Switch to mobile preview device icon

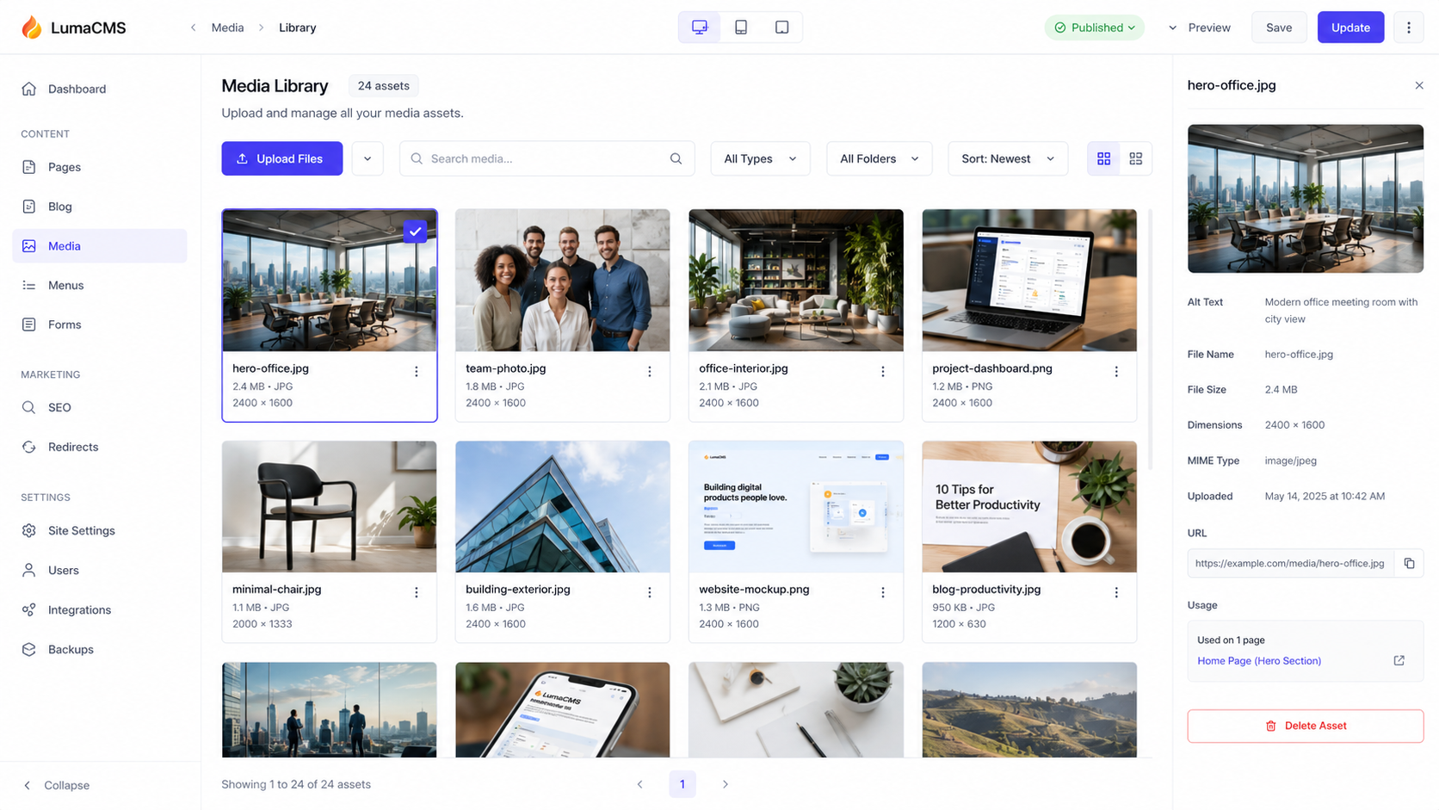click(781, 28)
